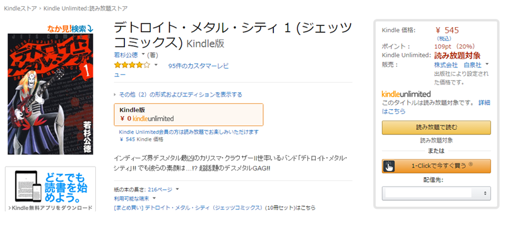This screenshot has height=234, width=505.
Task: Click the なか見!検索 look-inside arrow banner
Action: (x=70, y=28)
